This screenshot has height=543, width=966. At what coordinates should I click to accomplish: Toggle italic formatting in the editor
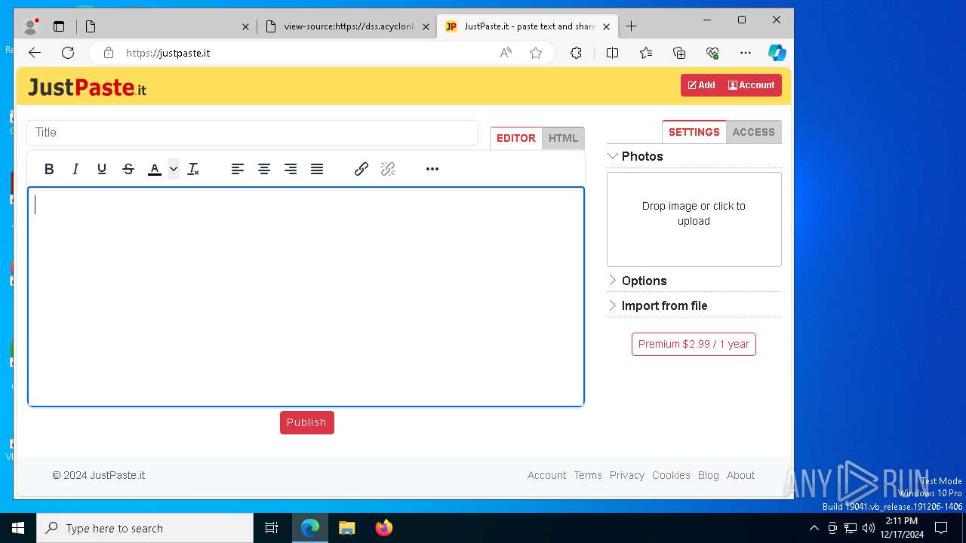[x=75, y=169]
